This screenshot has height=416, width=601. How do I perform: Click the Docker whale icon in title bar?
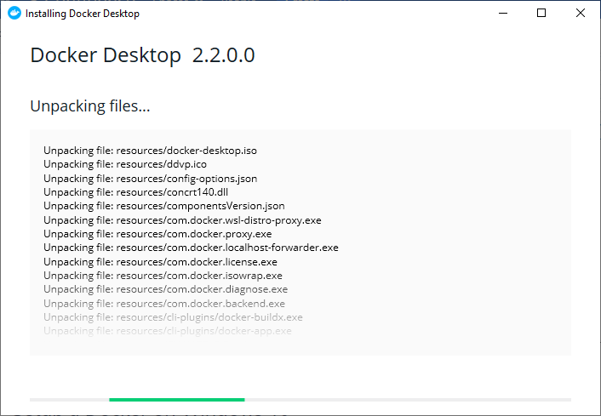click(x=14, y=14)
